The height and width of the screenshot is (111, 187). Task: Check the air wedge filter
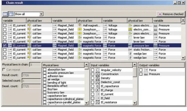[45, 79]
